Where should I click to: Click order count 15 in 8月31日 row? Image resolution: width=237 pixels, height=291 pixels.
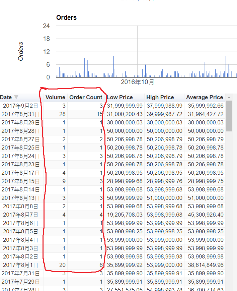[99, 114]
